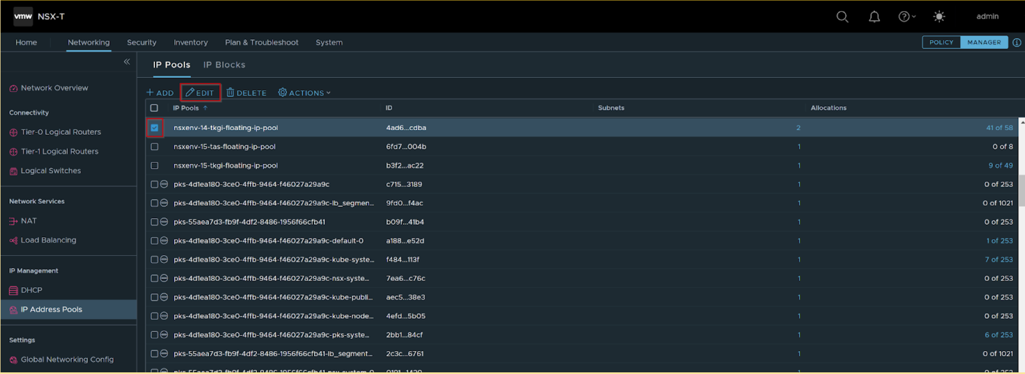Check the nsxenv-15-tkgi-floating-ip-pool checkbox
1025x374 pixels.
(154, 166)
